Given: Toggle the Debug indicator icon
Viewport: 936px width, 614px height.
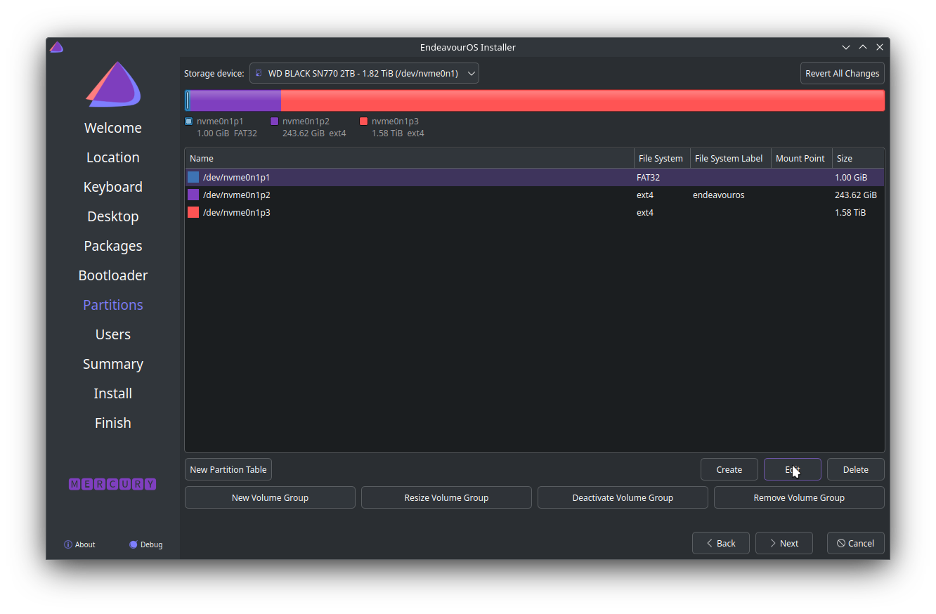Looking at the screenshot, I should [x=134, y=544].
